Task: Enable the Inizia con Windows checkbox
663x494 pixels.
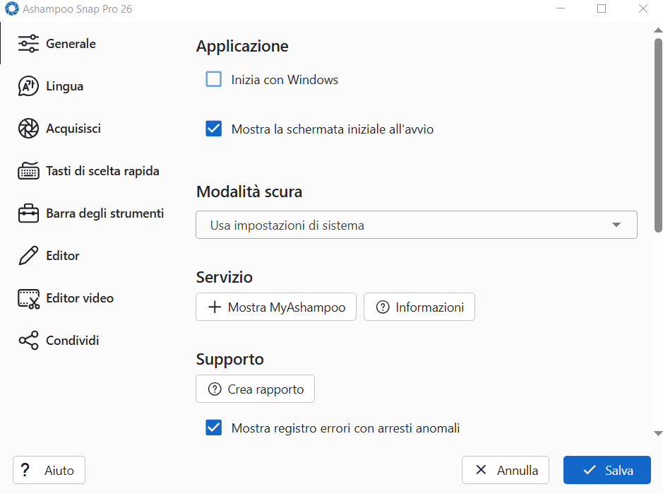Action: (x=213, y=79)
